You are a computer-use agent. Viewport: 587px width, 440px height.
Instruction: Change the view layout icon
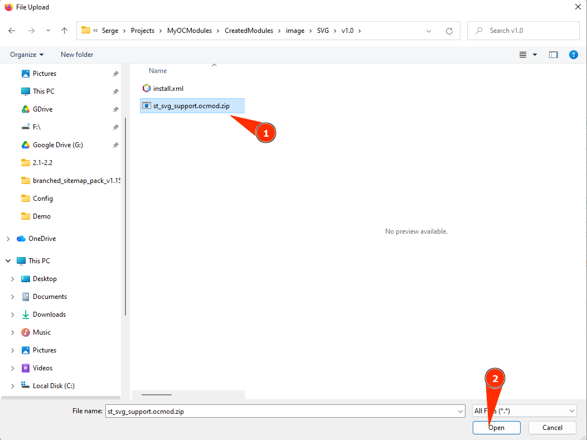522,55
